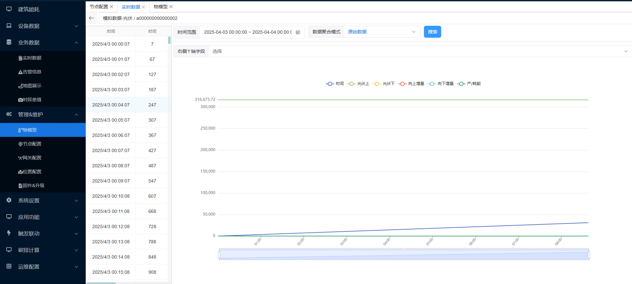Toggle the 光伏上 legend series
The image size is (632, 284).
pyautogui.click(x=358, y=84)
